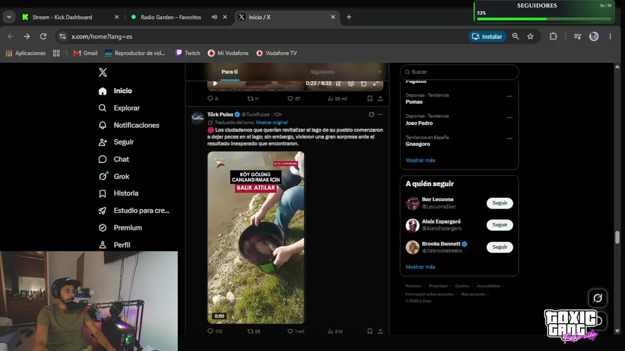Switch to Stream - Kick Dashboard tab
The height and width of the screenshot is (351, 625).
pyautogui.click(x=70, y=17)
